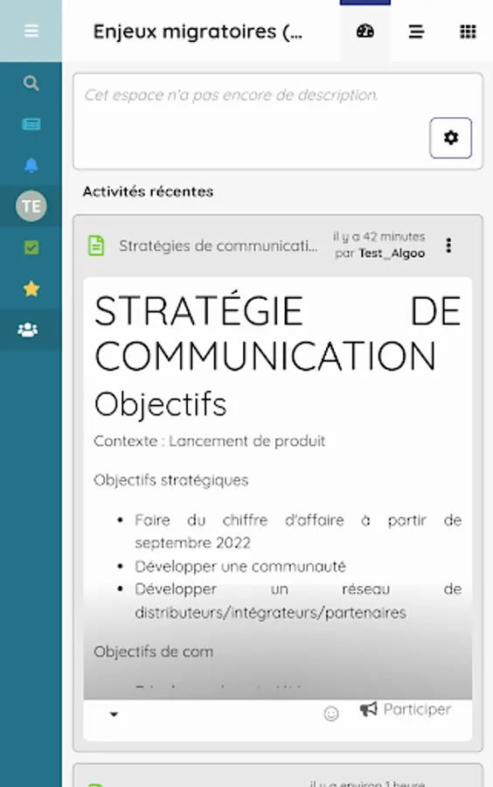The image size is (493, 787).
Task: Open space settings gear button
Action: (x=450, y=137)
